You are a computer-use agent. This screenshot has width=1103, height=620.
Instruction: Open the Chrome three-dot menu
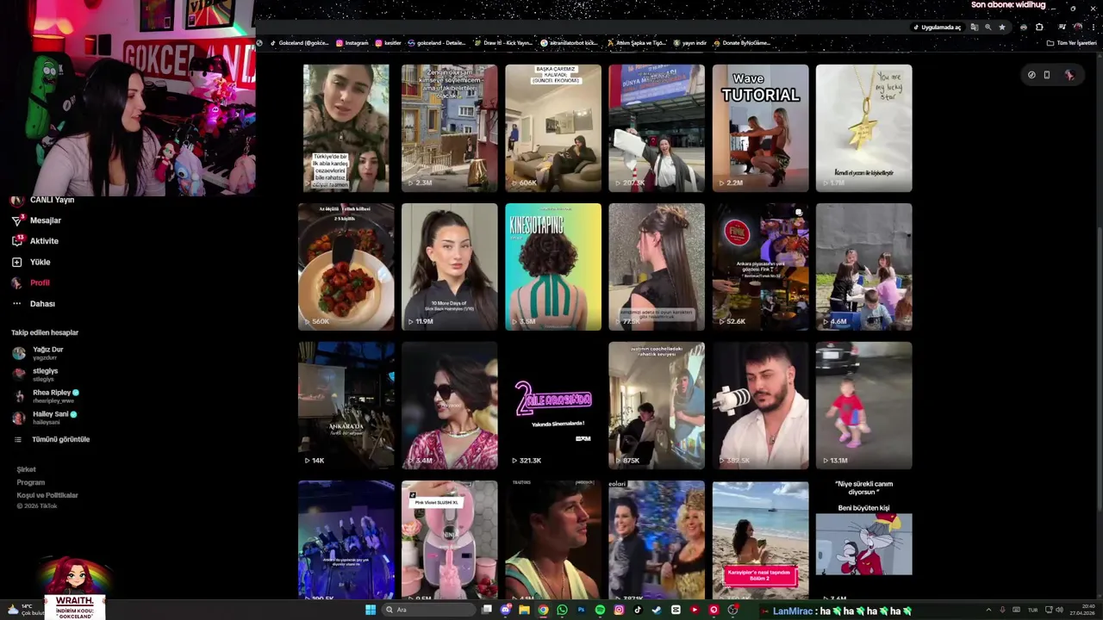pos(1094,28)
